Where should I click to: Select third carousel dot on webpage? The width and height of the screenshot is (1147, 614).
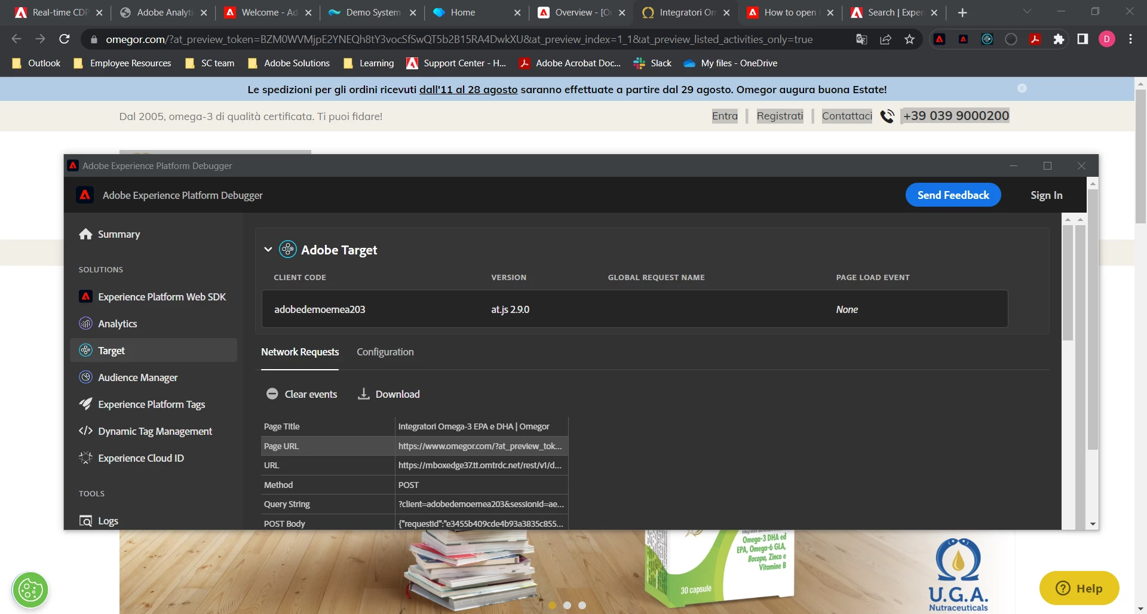(582, 605)
